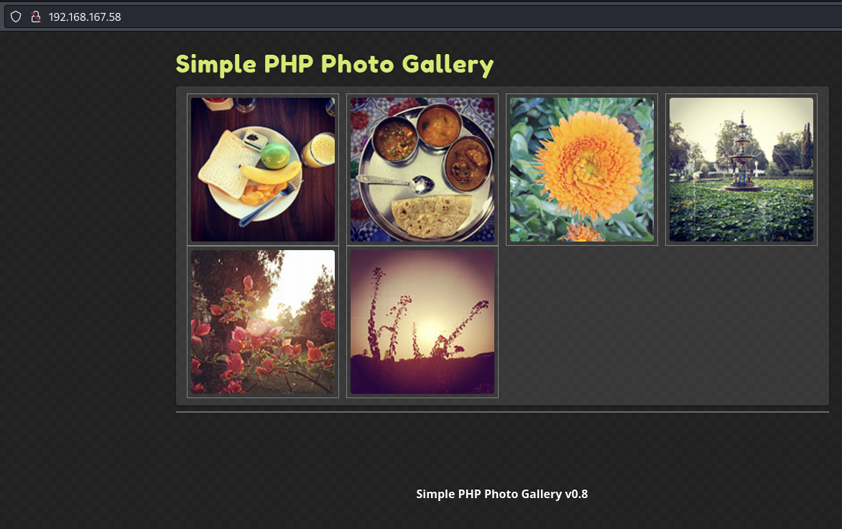
Task: Select the pink bougainvillea photo thumbnail
Action: (263, 322)
